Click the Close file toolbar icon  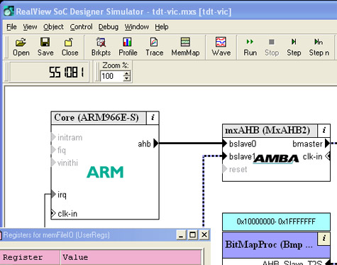tap(70, 47)
